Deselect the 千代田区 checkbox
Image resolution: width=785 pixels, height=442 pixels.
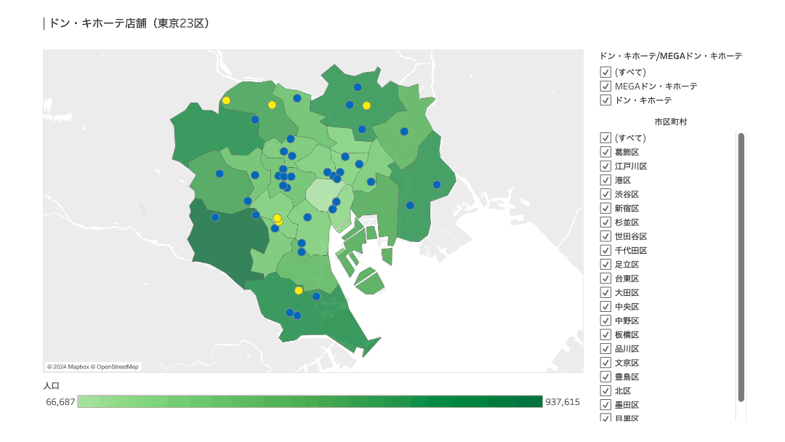(605, 250)
